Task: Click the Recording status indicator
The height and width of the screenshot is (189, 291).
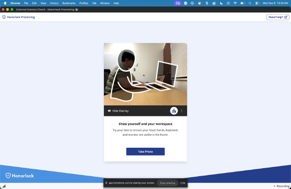Action: [x=281, y=186]
